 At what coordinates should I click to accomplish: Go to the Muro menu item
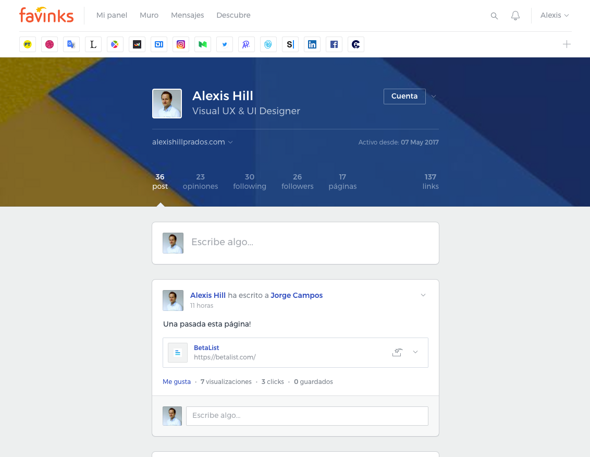(149, 16)
